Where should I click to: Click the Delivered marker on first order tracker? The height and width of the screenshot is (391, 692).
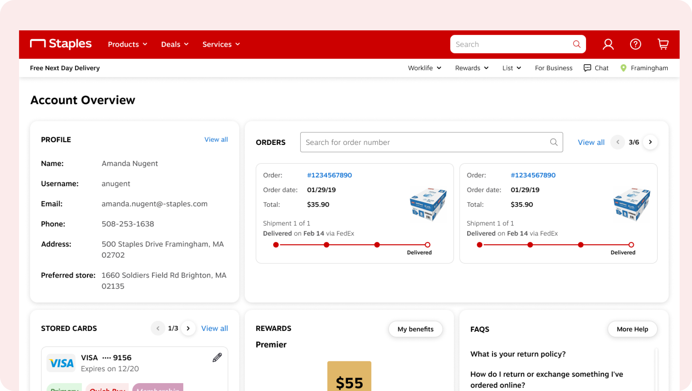tap(427, 245)
